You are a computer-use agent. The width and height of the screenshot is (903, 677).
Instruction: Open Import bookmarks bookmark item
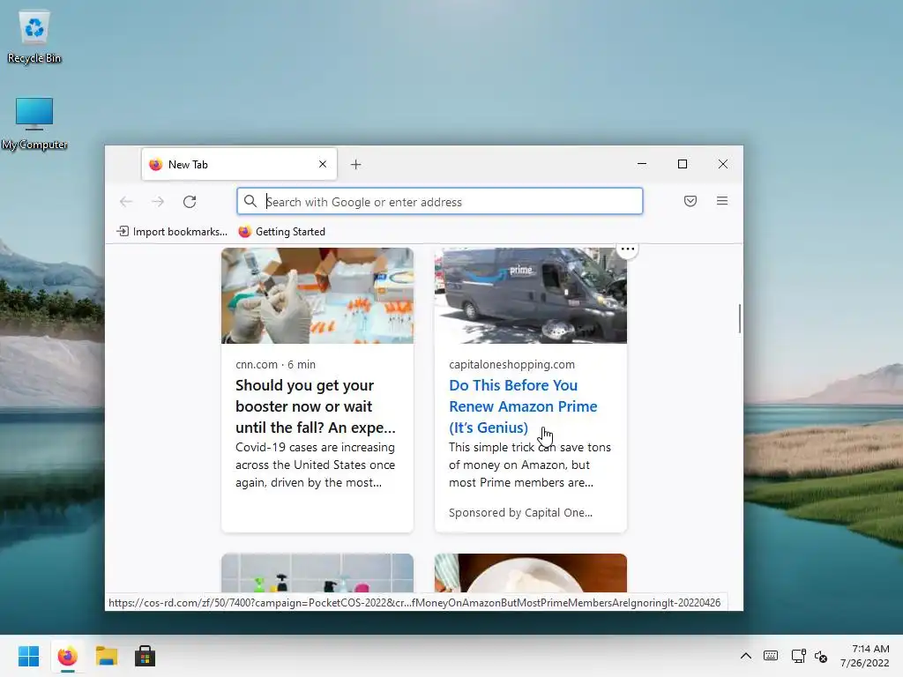click(x=172, y=232)
